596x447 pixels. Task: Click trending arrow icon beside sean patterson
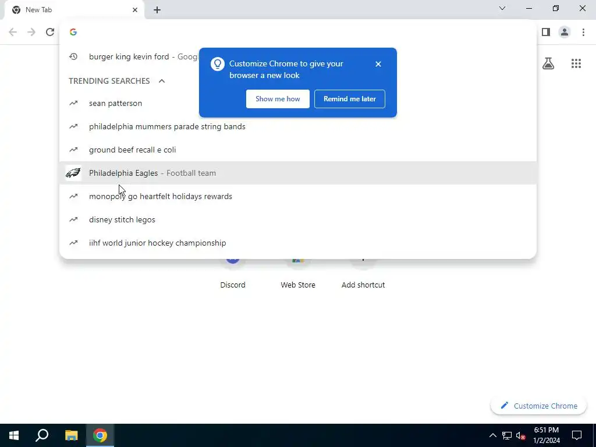point(73,104)
